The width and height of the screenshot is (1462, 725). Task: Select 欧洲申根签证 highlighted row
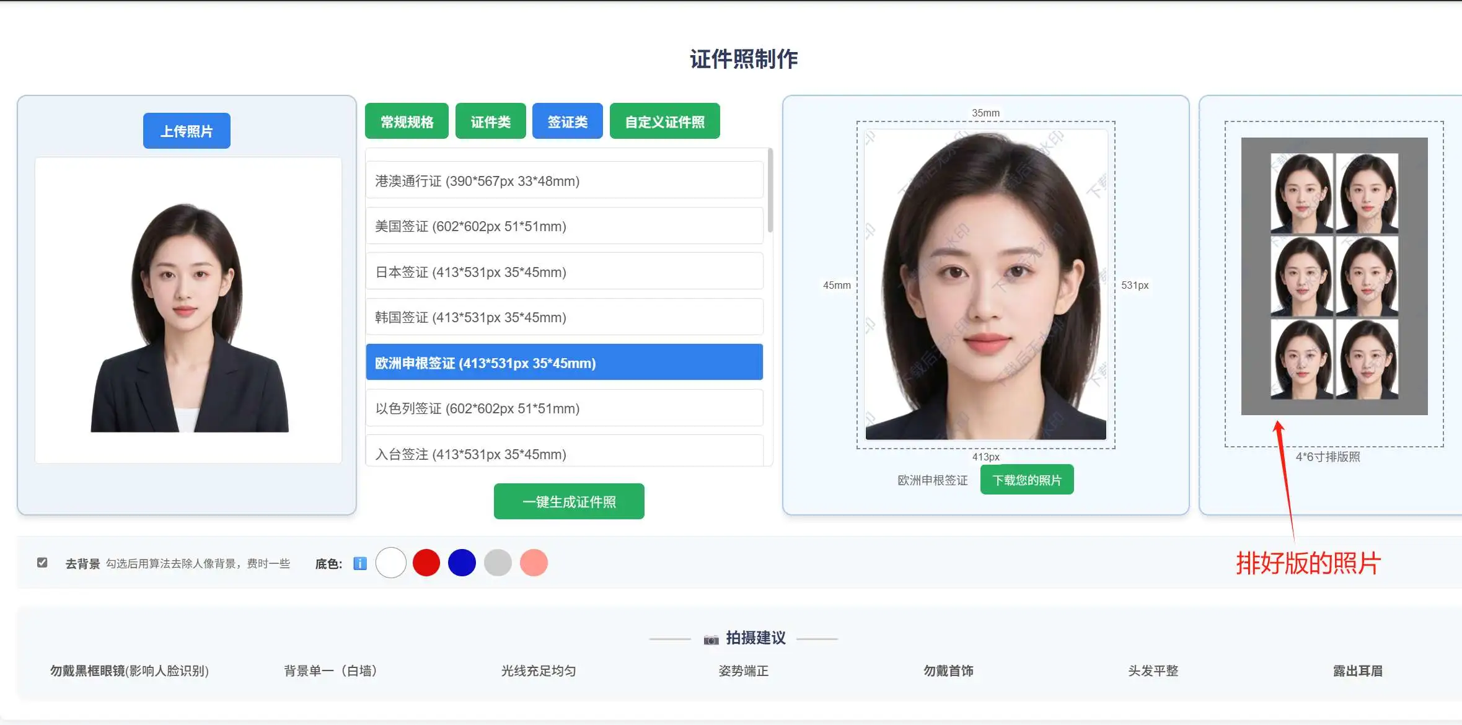click(x=564, y=362)
